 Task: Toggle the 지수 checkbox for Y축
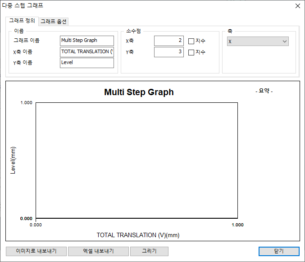191,52
